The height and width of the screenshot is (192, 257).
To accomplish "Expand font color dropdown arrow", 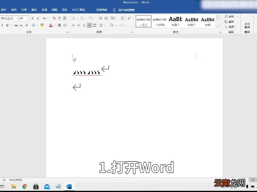I will (x=55, y=25).
